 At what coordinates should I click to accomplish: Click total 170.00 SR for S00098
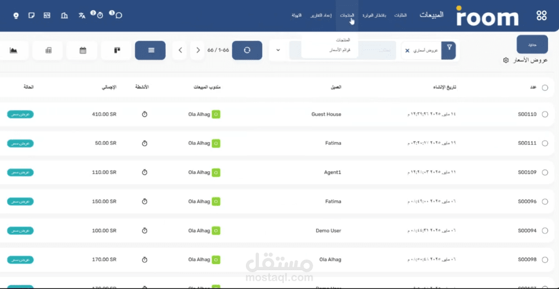(104, 260)
